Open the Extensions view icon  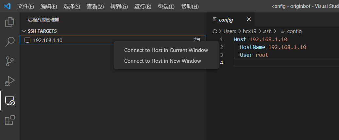[x=10, y=120]
